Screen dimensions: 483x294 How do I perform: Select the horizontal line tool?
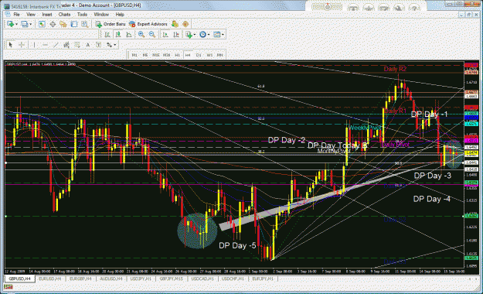[x=45, y=45]
